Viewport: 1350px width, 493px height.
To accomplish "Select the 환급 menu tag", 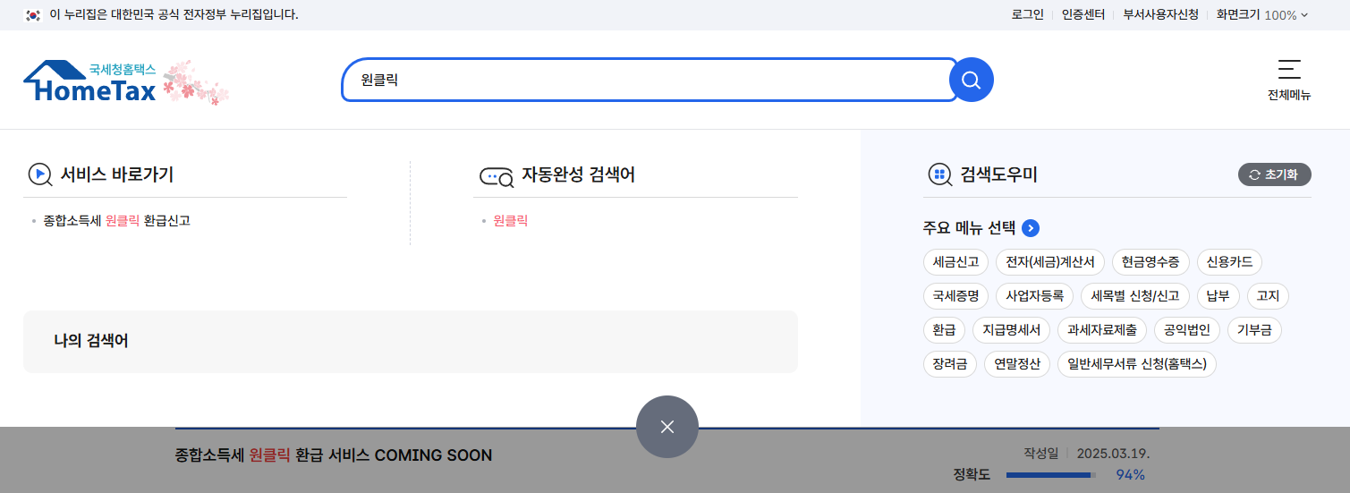I will pos(944,330).
